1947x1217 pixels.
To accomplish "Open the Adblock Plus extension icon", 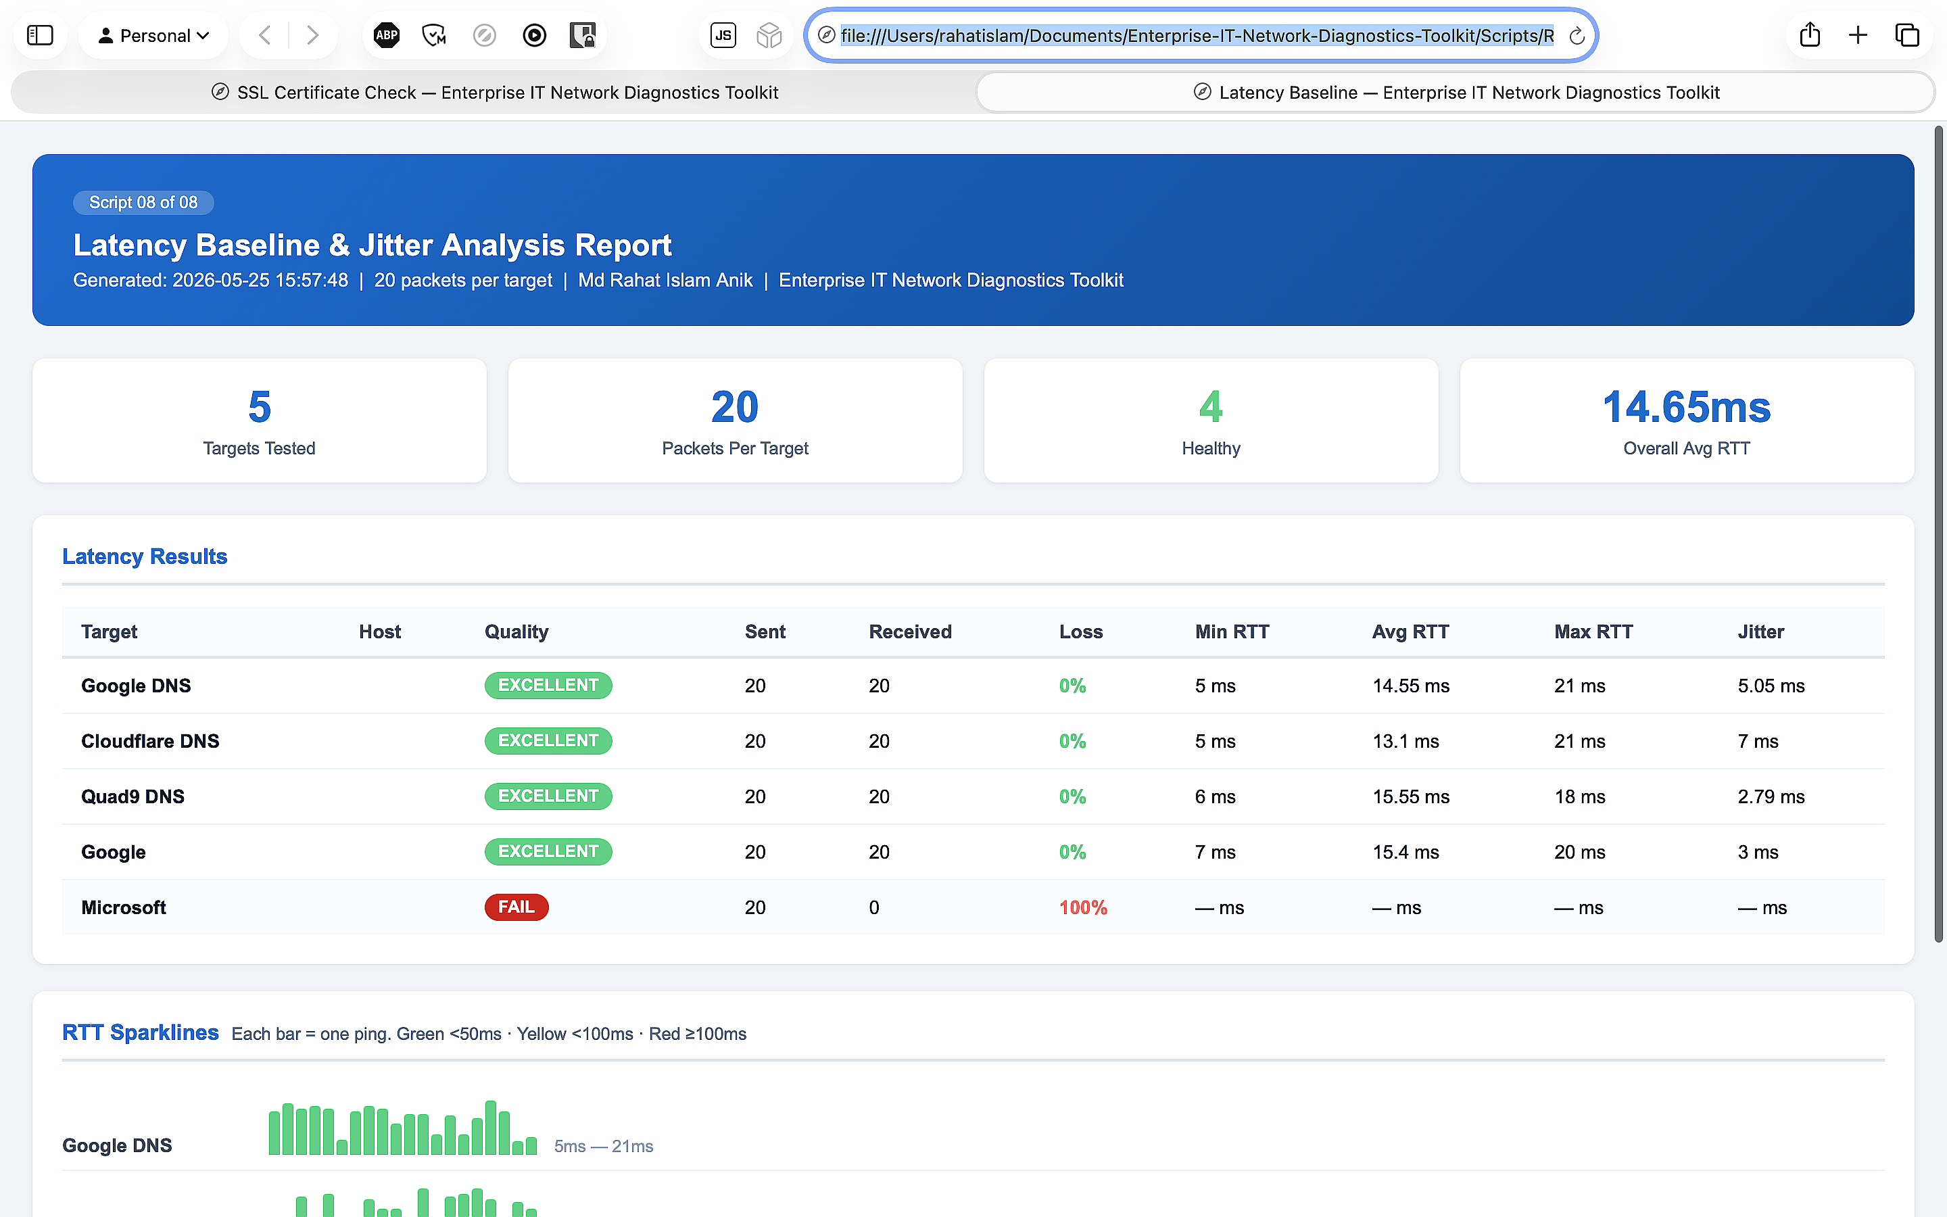I will (x=387, y=35).
